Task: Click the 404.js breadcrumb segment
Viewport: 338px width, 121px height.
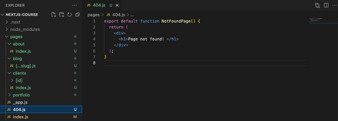Action: pos(118,15)
